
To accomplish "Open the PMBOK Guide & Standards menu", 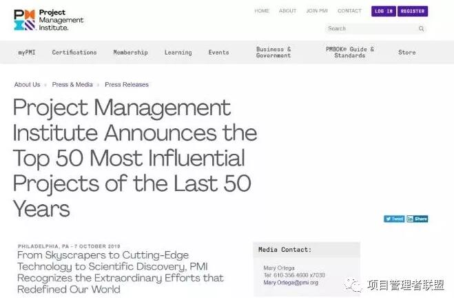I will 350,52.
